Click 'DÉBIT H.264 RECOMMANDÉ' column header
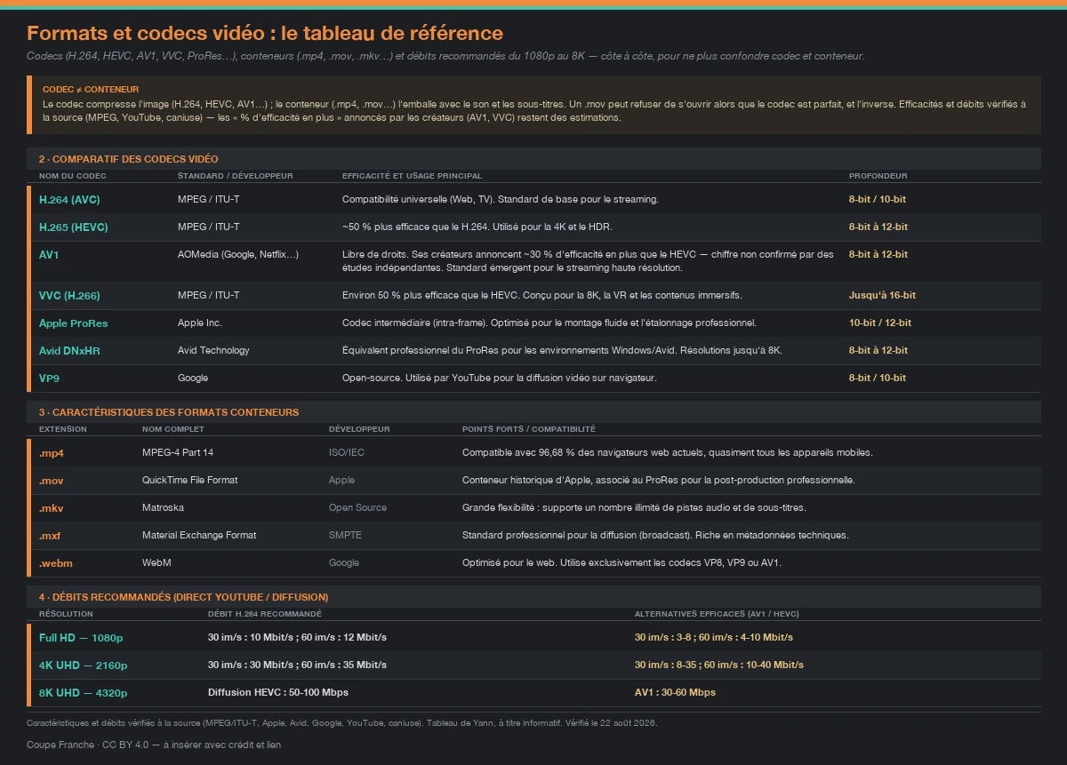This screenshot has width=1067, height=765. (x=265, y=614)
